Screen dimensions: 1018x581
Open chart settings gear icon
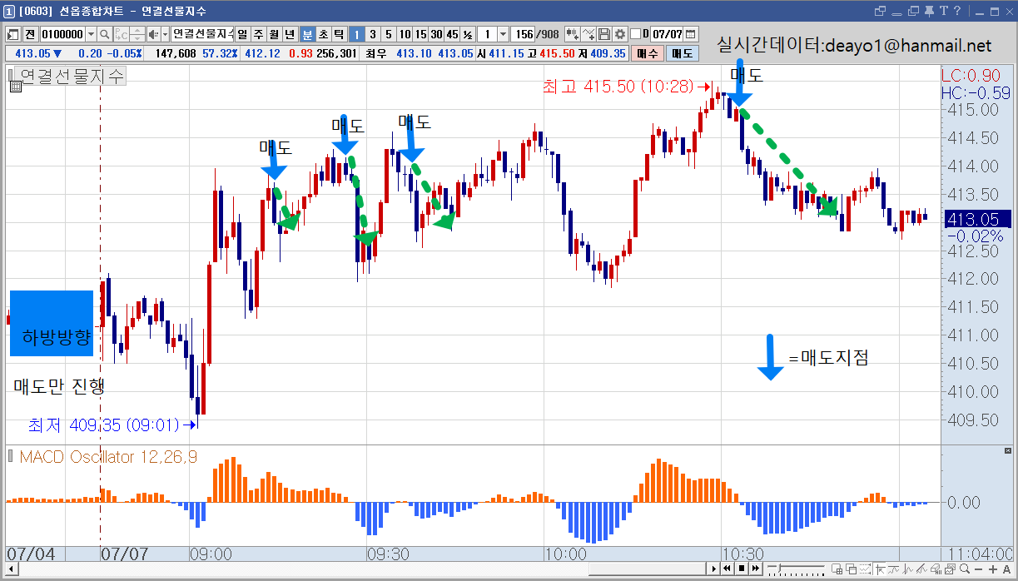(x=619, y=34)
